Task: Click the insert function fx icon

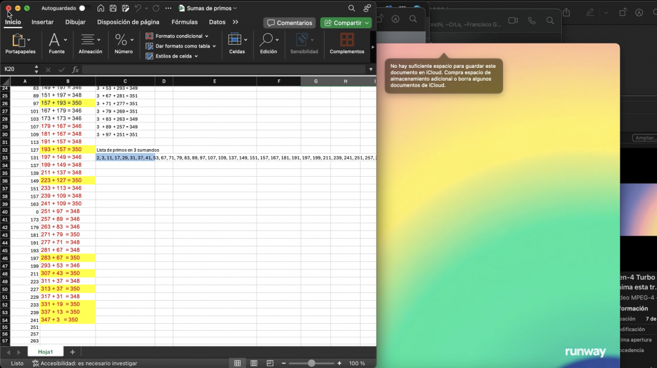Action: point(75,69)
